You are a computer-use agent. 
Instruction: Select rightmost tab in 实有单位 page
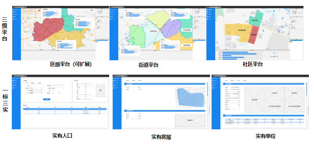click(x=245, y=81)
